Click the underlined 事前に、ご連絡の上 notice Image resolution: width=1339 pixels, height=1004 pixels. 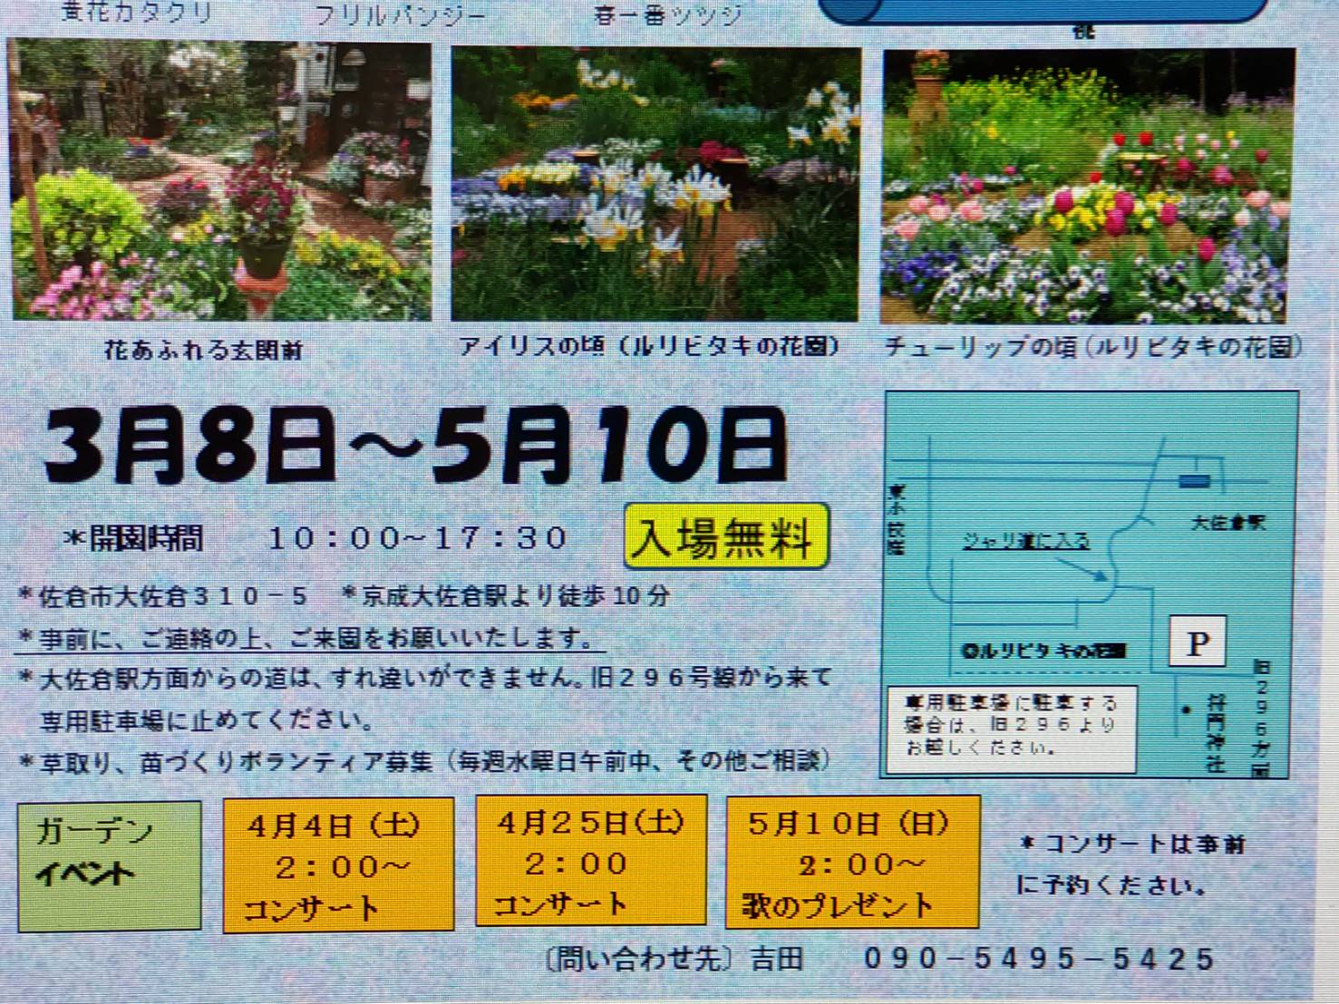(x=310, y=638)
